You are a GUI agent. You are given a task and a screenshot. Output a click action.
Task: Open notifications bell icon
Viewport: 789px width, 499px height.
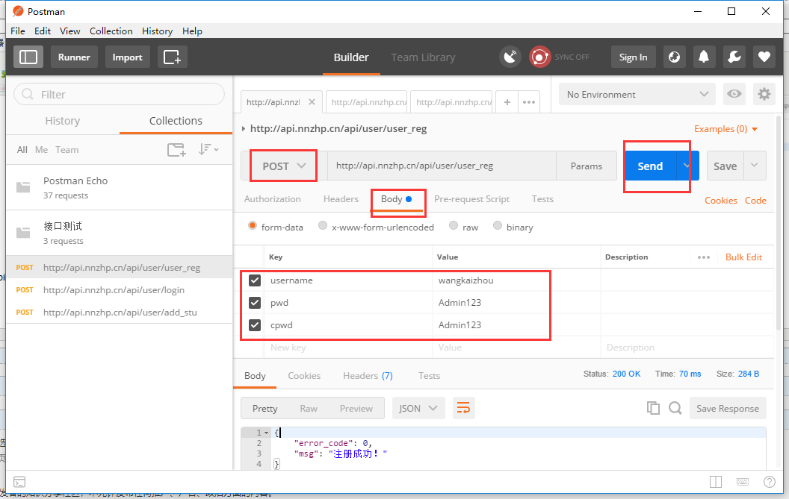pyautogui.click(x=704, y=57)
